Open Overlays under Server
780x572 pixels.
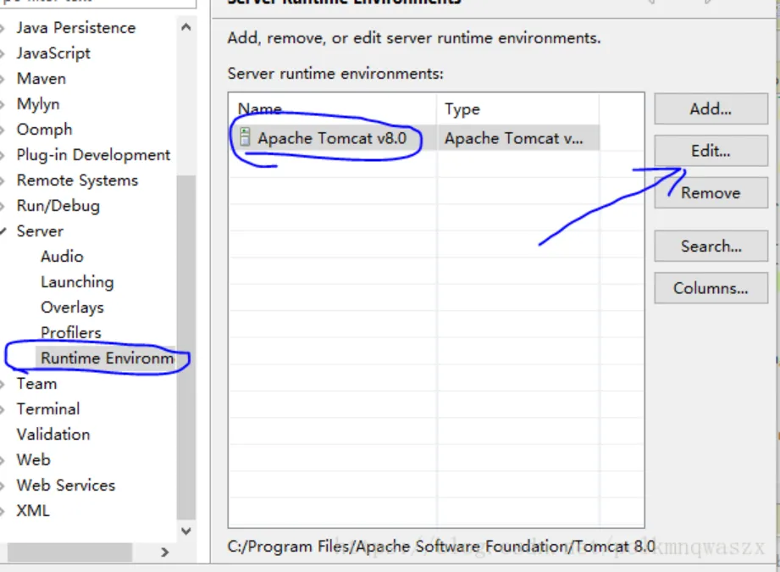pyautogui.click(x=72, y=307)
